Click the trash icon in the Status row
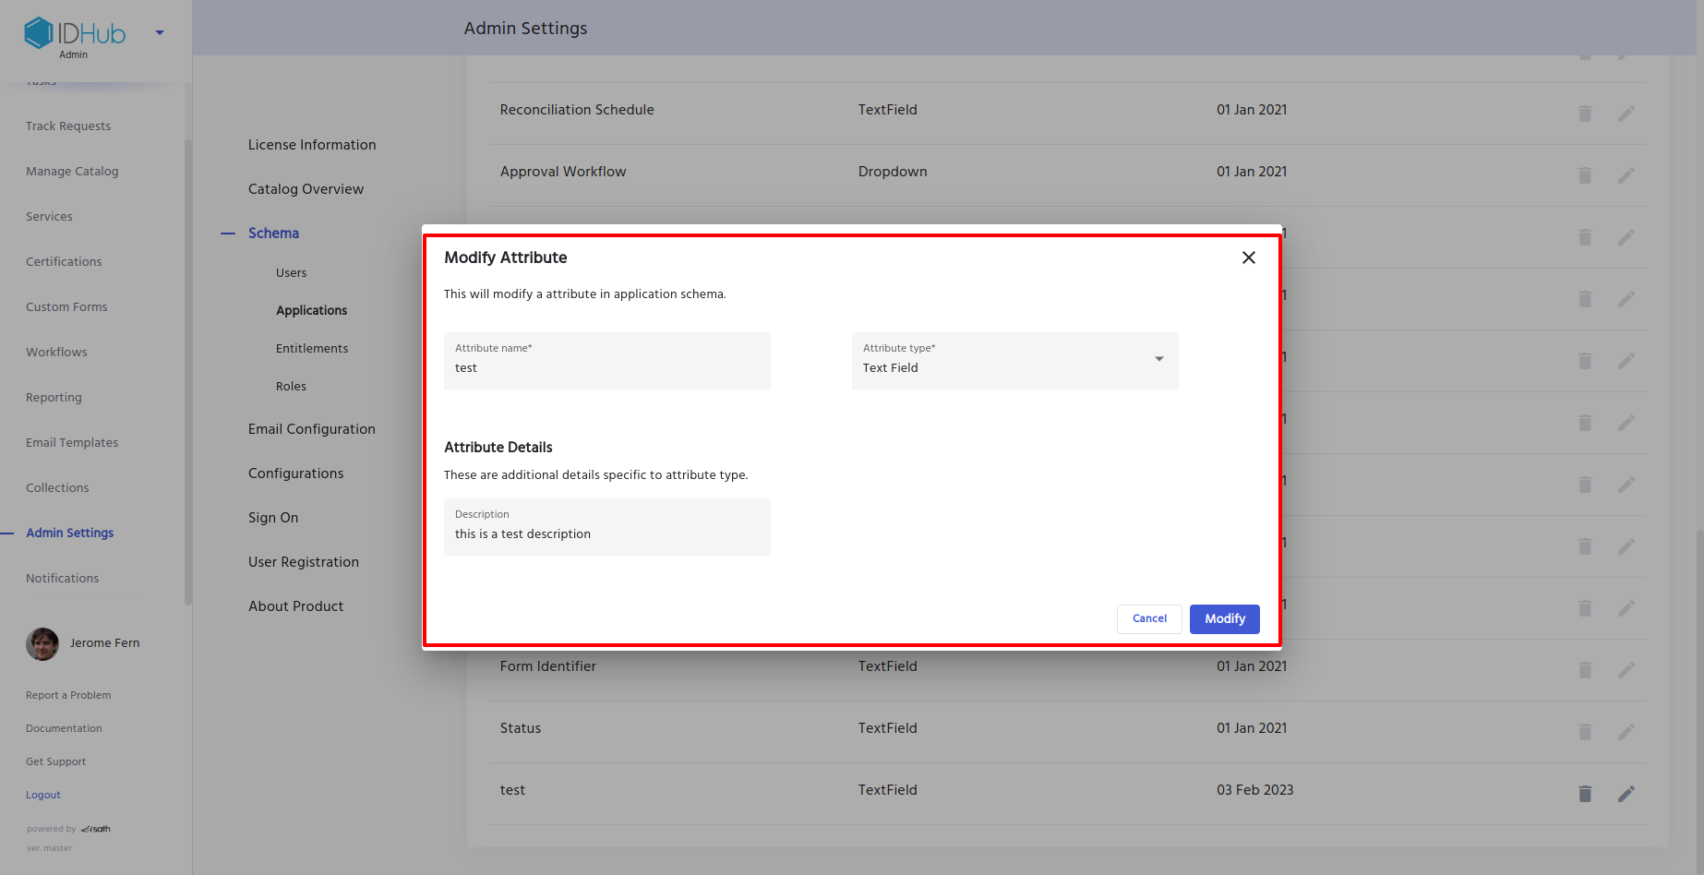This screenshot has height=875, width=1704. (x=1585, y=732)
